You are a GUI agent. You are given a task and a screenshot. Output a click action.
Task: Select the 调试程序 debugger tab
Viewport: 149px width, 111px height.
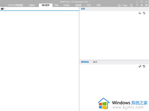46,5
